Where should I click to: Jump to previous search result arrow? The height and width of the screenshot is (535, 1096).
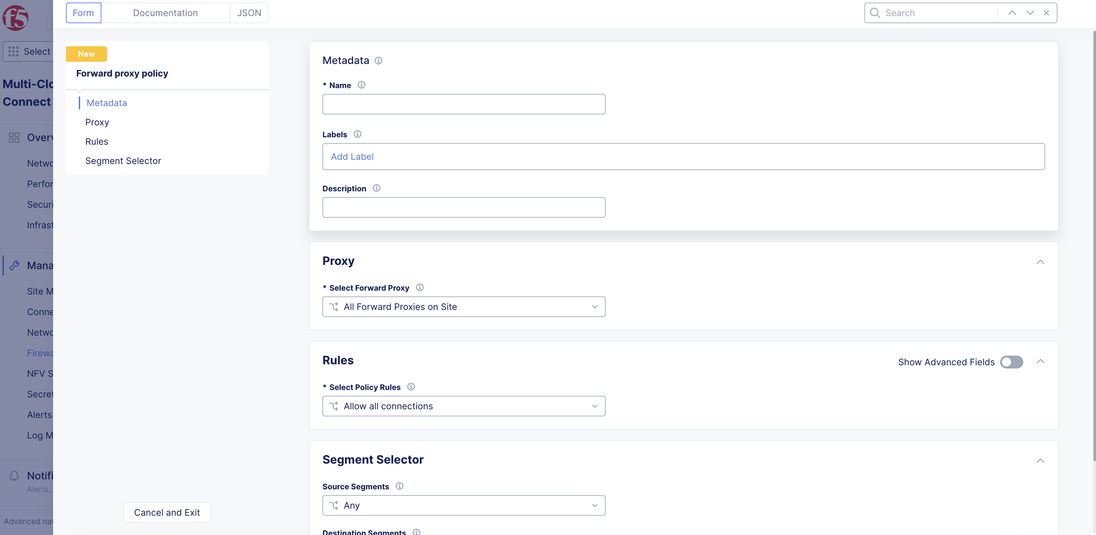pyautogui.click(x=1012, y=13)
